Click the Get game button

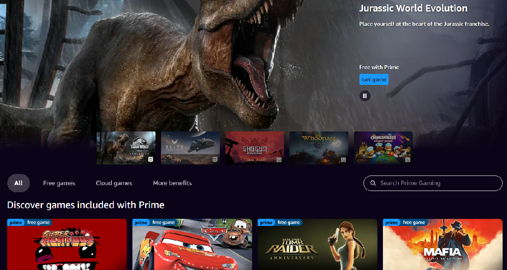pyautogui.click(x=374, y=79)
